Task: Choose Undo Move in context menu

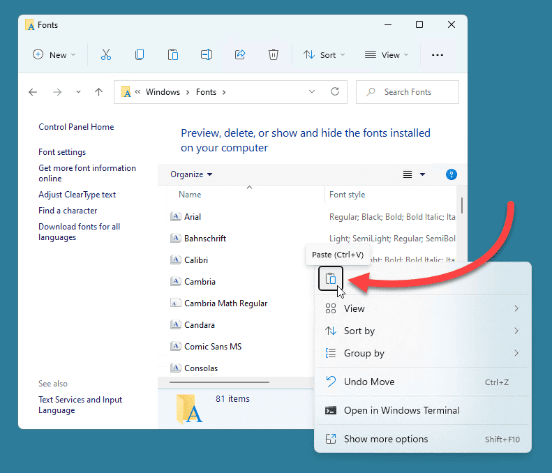Action: 422,382
